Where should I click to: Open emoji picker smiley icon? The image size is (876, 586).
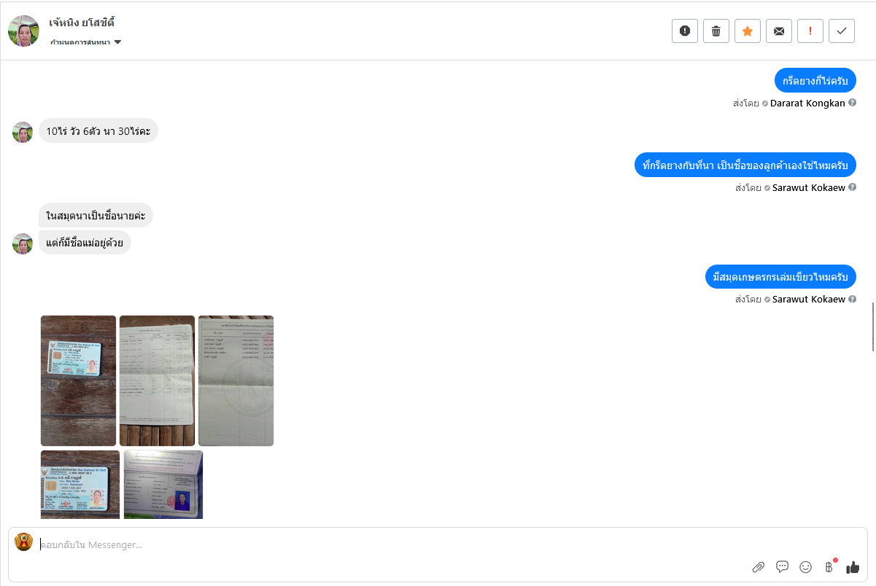pyautogui.click(x=805, y=566)
